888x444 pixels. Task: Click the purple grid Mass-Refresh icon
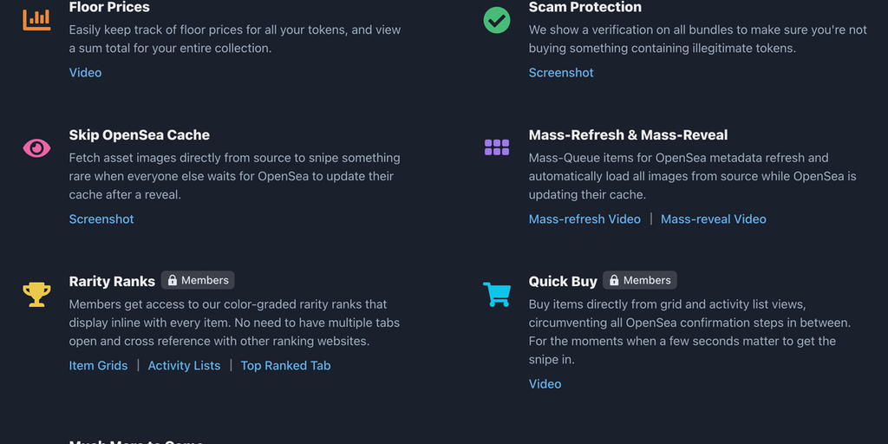tap(497, 147)
